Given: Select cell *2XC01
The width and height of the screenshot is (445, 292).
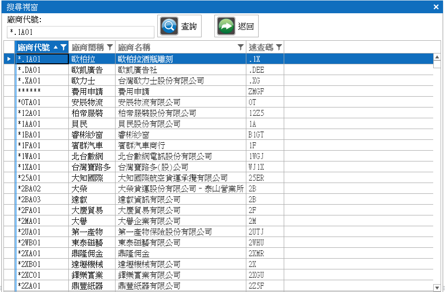Looking at the screenshot, I should coord(42,274).
